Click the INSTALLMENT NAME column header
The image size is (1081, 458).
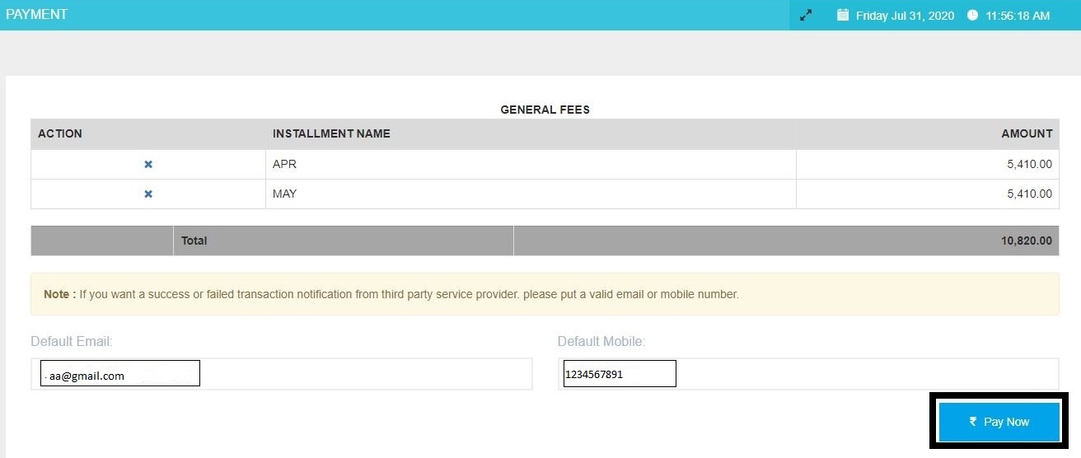point(331,133)
